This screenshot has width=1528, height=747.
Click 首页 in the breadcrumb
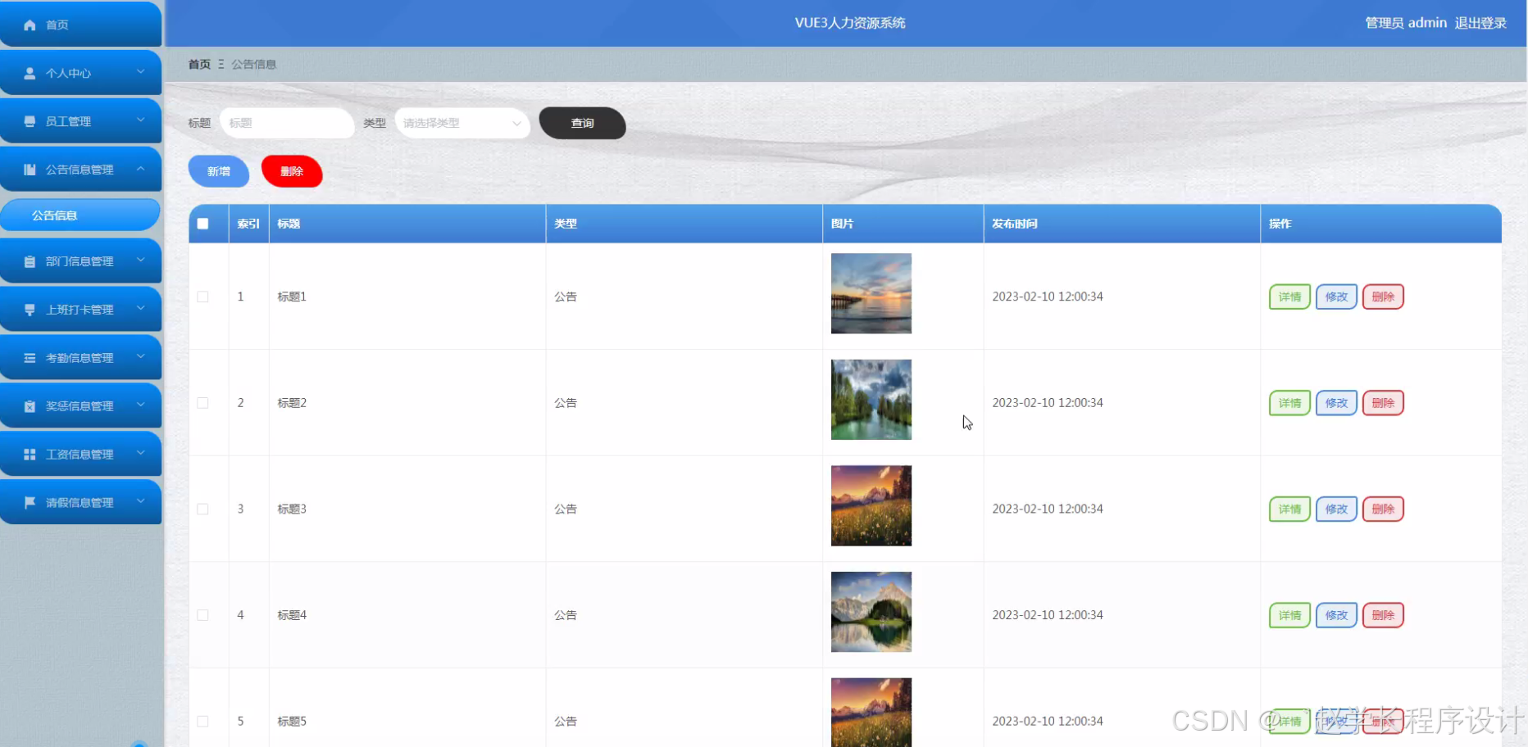(x=198, y=64)
